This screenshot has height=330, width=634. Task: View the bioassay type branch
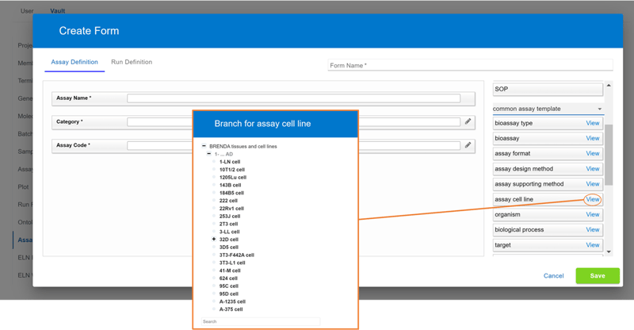point(592,123)
